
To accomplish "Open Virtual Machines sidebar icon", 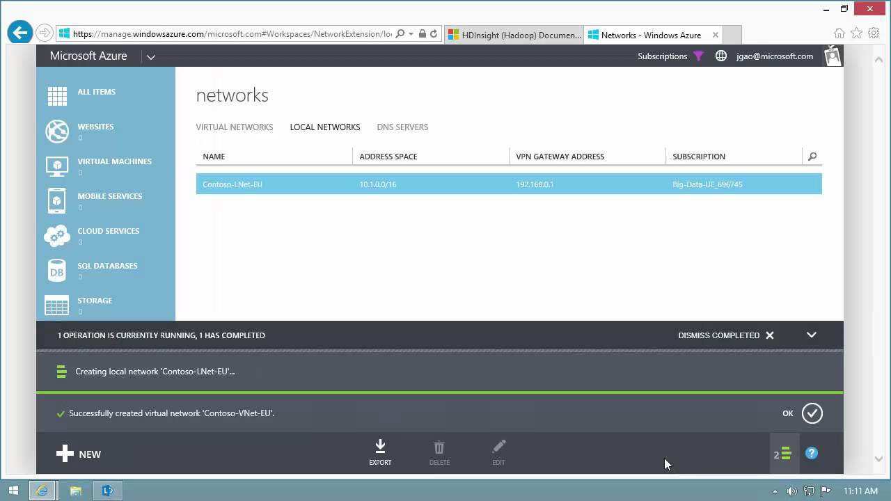I will 57,166.
